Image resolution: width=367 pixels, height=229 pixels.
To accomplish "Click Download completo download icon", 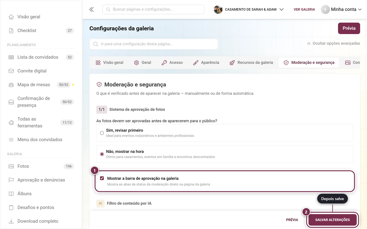I will pos(11,221).
